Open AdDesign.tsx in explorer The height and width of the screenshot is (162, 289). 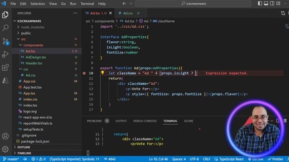point(36,57)
